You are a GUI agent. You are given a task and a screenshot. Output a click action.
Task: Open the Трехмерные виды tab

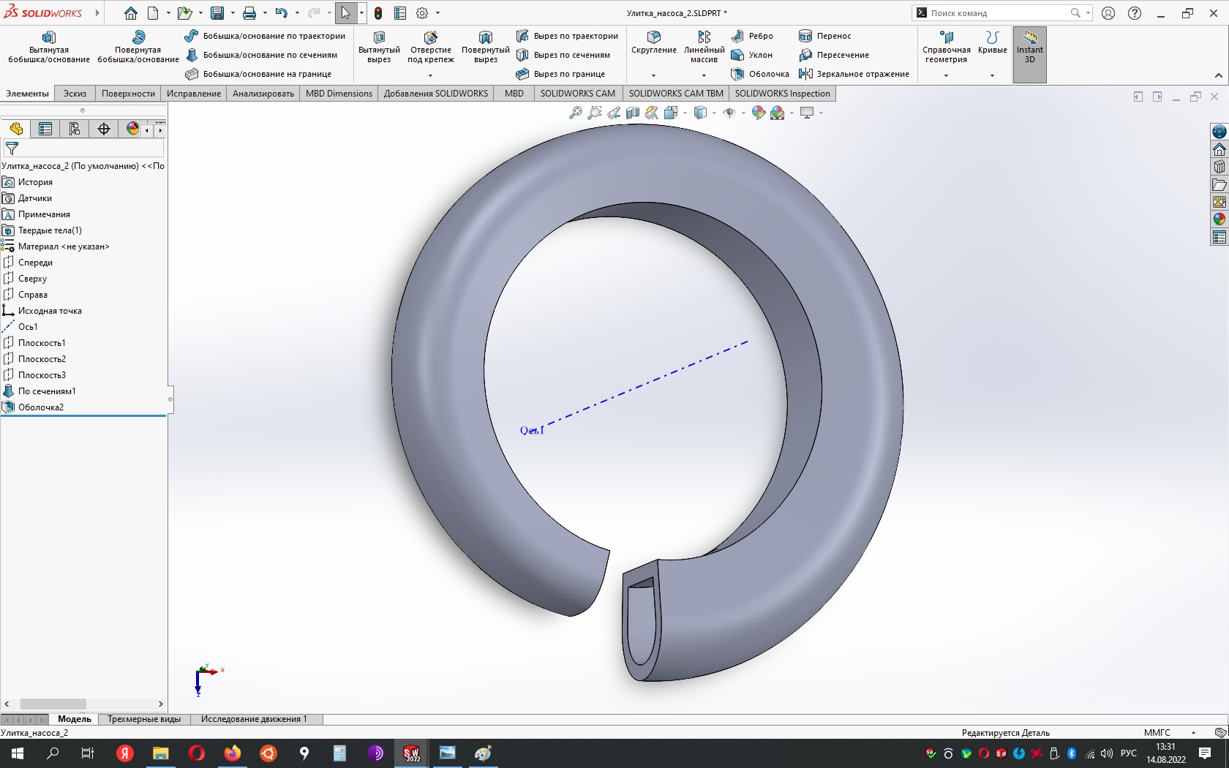point(144,719)
